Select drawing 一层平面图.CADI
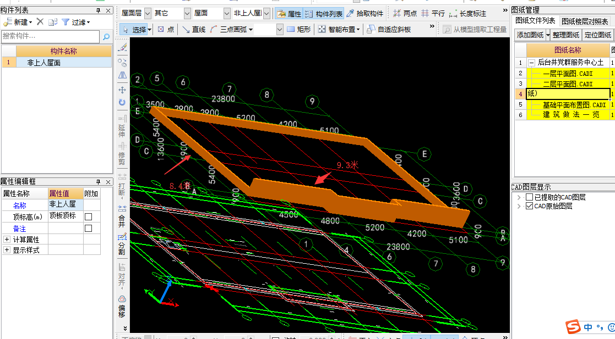 (x=568, y=73)
